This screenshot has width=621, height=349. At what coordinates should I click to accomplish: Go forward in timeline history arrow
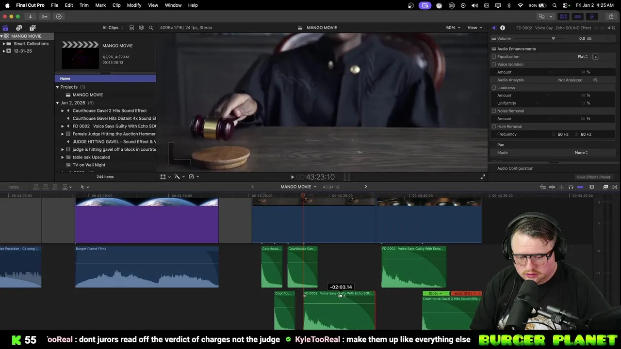[x=366, y=187]
